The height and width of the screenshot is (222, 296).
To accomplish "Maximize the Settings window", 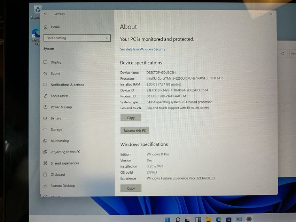I will pos(261,14).
